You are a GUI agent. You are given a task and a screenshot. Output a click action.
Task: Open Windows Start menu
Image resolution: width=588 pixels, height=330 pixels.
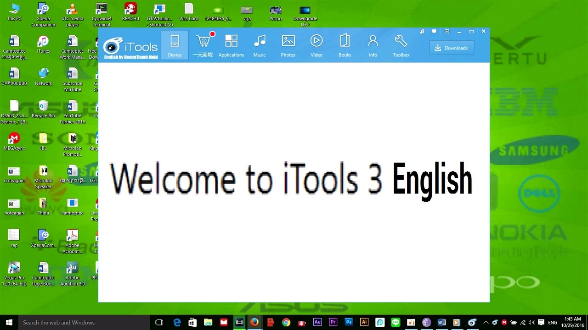click(9, 322)
